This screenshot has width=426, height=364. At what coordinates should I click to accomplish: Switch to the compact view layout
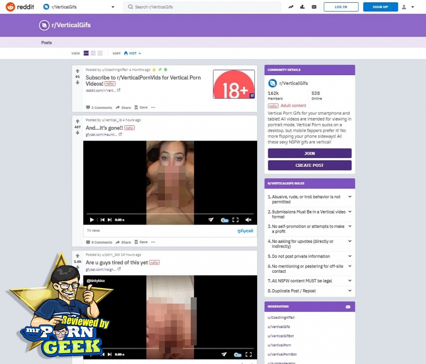[x=100, y=53]
